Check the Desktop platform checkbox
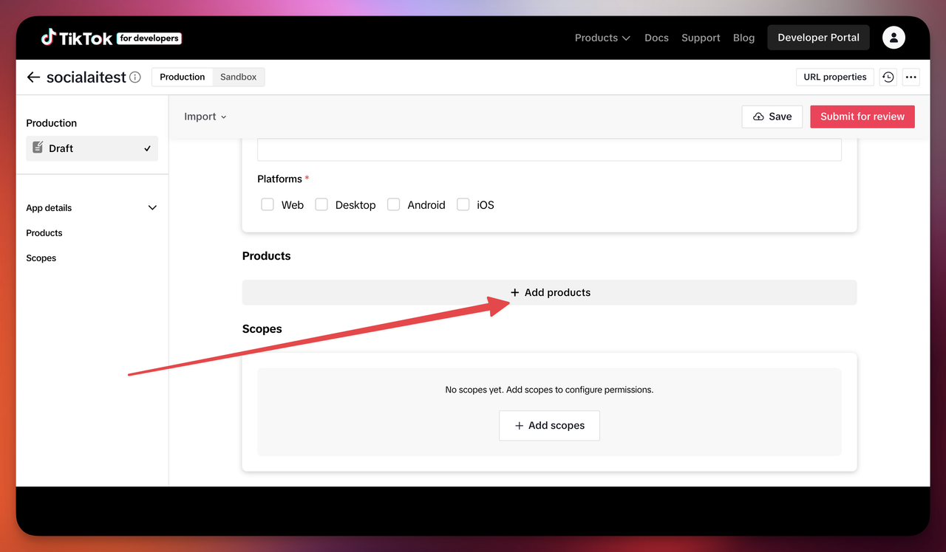This screenshot has width=946, height=552. 321,204
